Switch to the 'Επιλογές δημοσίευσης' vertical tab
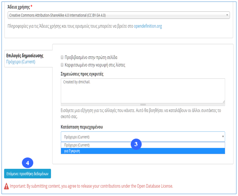238x196 pixels. pyautogui.click(x=25, y=56)
